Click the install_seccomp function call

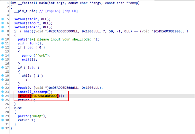pos(32,92)
